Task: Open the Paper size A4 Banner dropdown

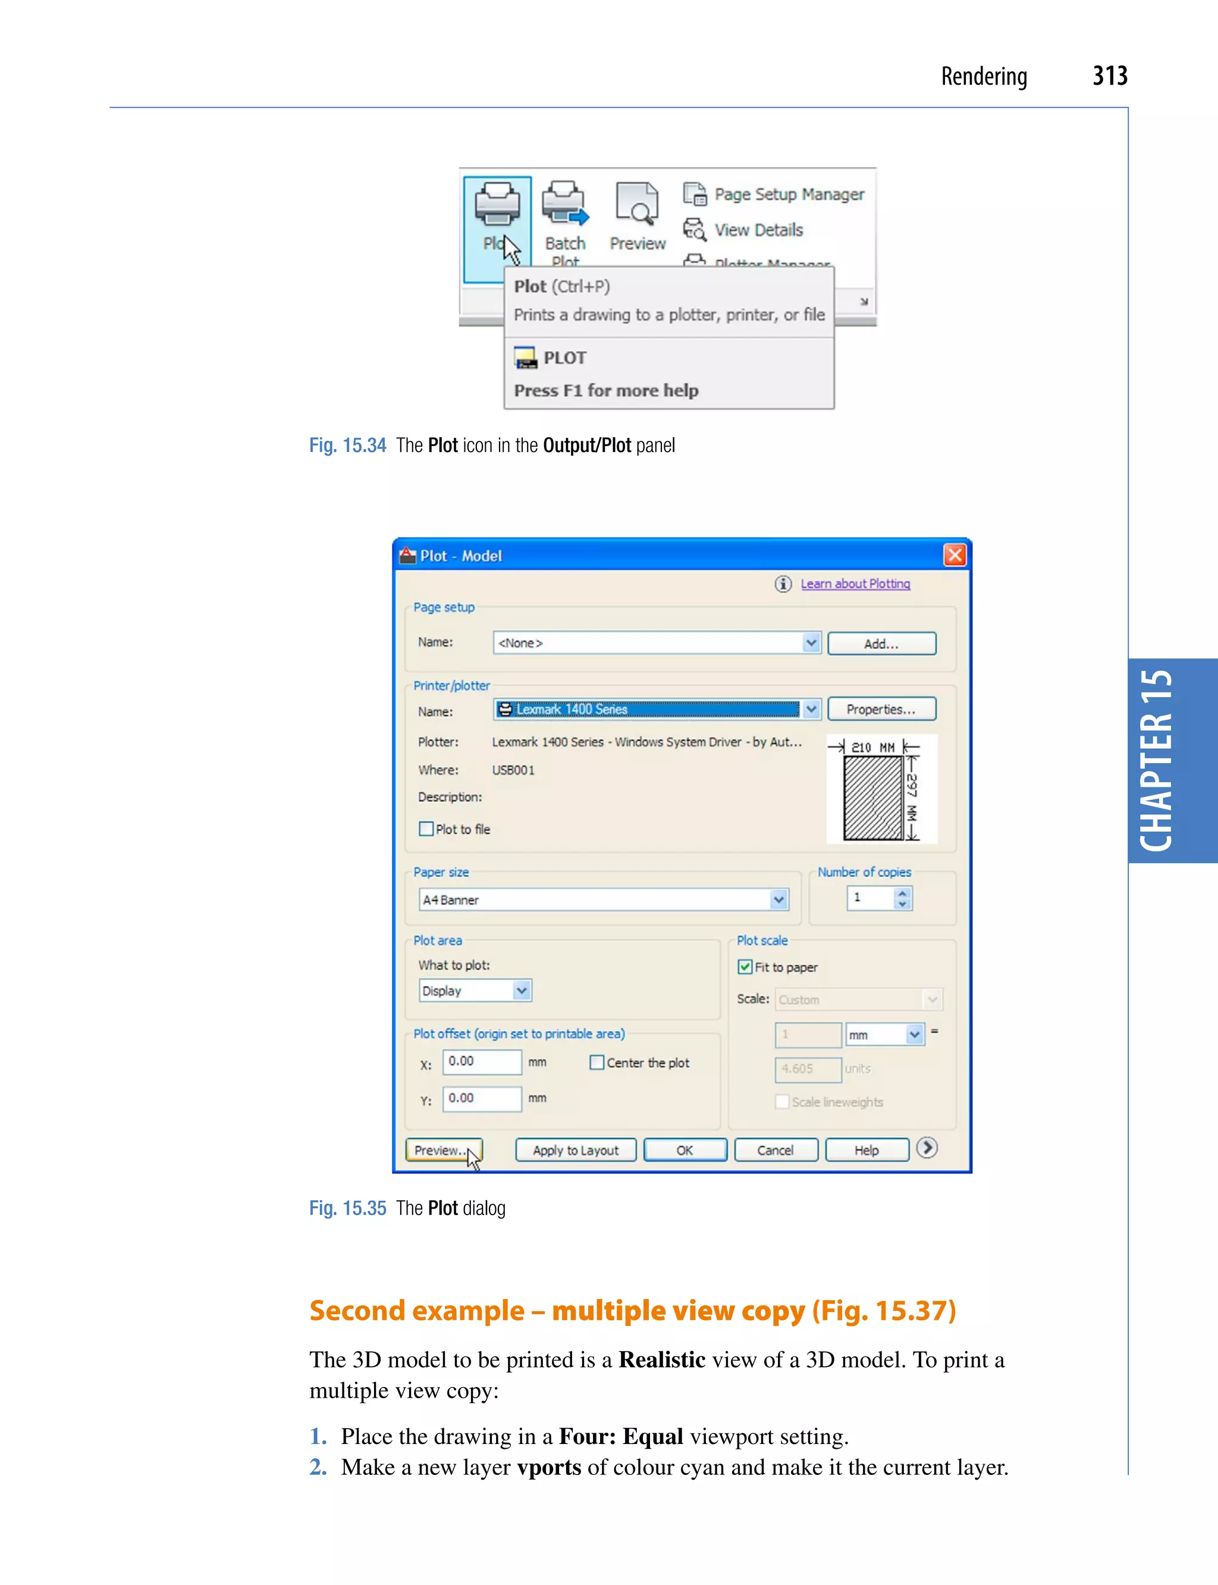Action: coord(603,900)
